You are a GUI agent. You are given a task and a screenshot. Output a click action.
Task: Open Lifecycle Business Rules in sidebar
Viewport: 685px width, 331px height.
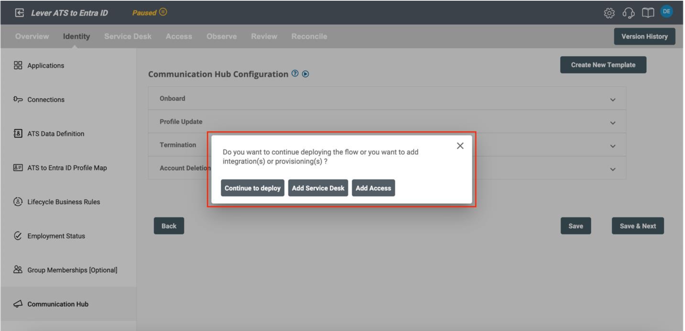coord(63,202)
